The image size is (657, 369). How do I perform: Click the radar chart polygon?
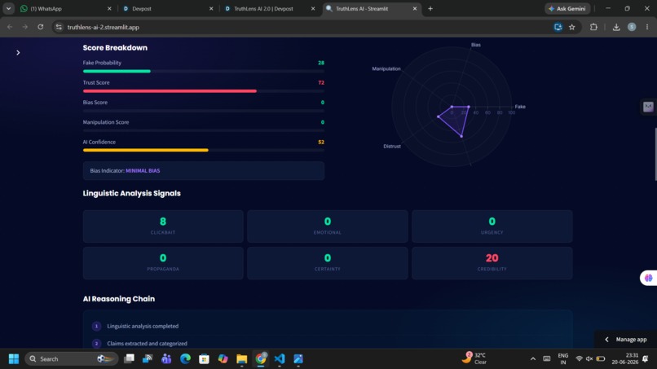tap(456, 119)
